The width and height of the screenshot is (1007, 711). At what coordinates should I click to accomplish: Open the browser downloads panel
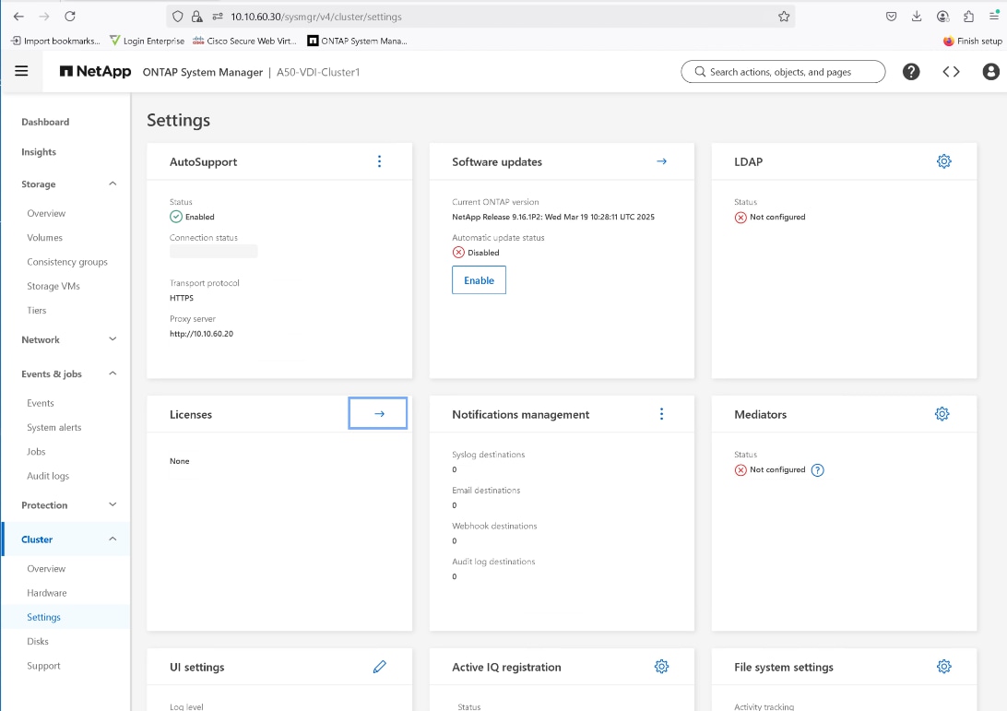click(917, 17)
